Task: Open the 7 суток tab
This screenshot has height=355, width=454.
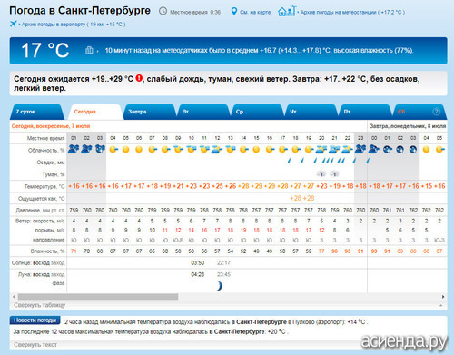Action: pyautogui.click(x=37, y=112)
